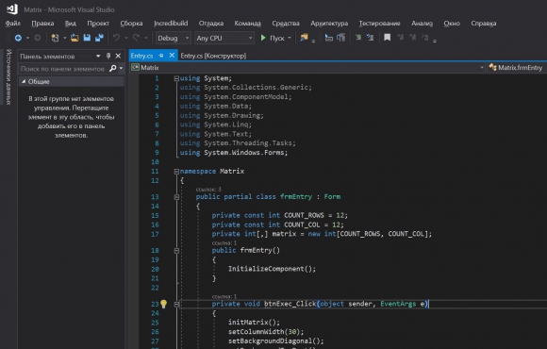Viewport: 547px width, 349px height.
Task: Pin the Entry.cs tab
Action: coord(161,56)
